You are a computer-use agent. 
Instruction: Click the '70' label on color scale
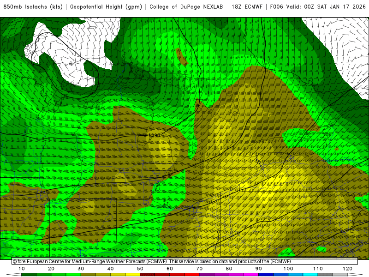[x=199, y=269]
